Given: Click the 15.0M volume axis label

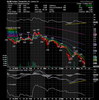Looking at the screenshot, I should click(x=5, y=55).
